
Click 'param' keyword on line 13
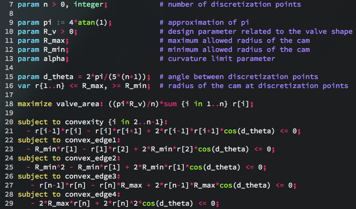[28, 59]
